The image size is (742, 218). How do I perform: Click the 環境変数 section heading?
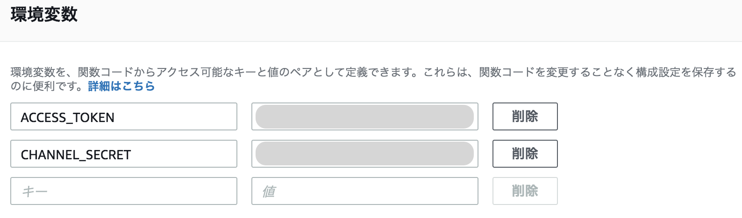click(x=44, y=14)
